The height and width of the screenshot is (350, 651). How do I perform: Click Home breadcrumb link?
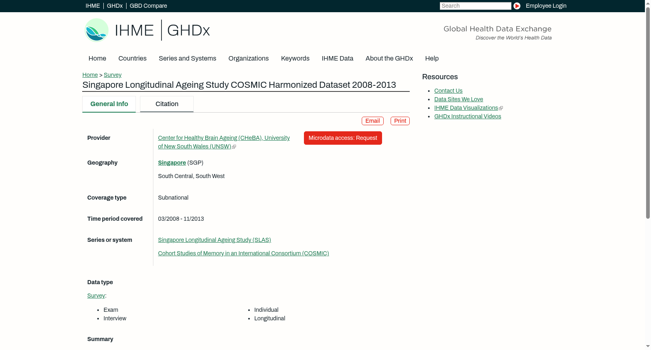coord(90,75)
